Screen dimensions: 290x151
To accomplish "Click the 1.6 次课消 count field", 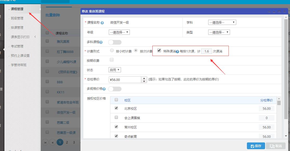I will tap(206, 51).
